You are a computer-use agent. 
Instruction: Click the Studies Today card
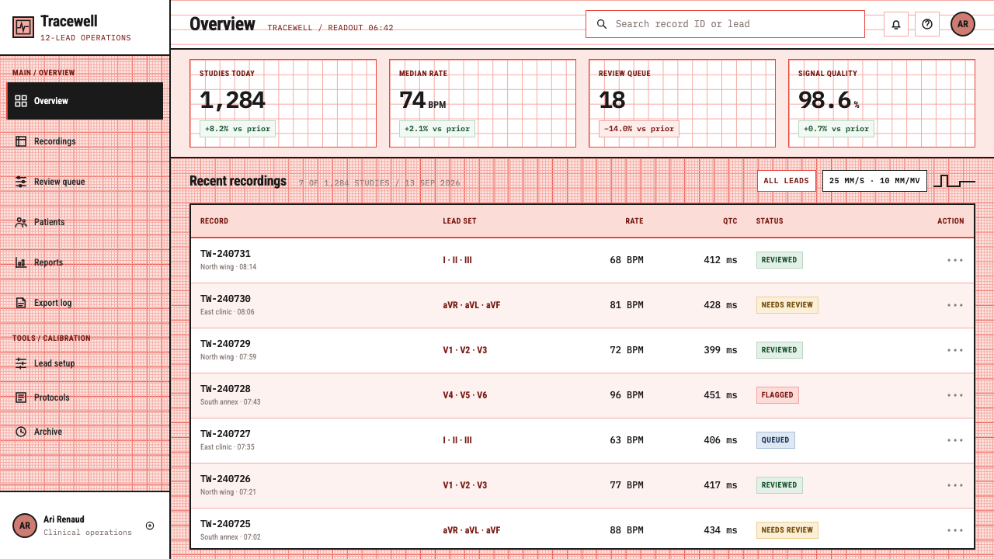coord(283,103)
